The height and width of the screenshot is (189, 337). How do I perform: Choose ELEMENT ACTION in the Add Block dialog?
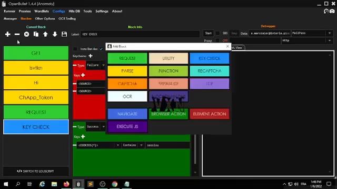210,114
